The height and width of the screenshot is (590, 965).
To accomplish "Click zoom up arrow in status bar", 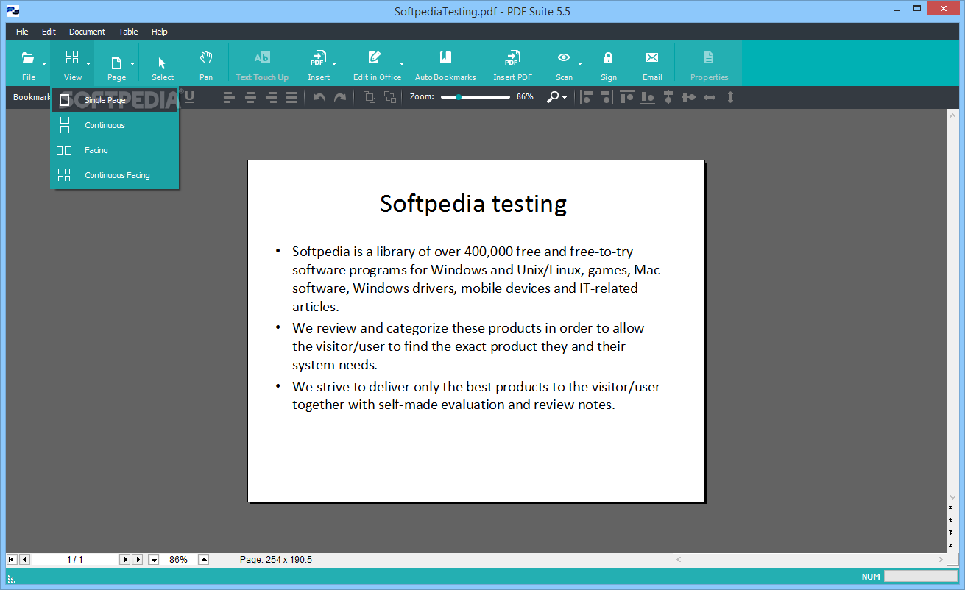I will point(204,559).
